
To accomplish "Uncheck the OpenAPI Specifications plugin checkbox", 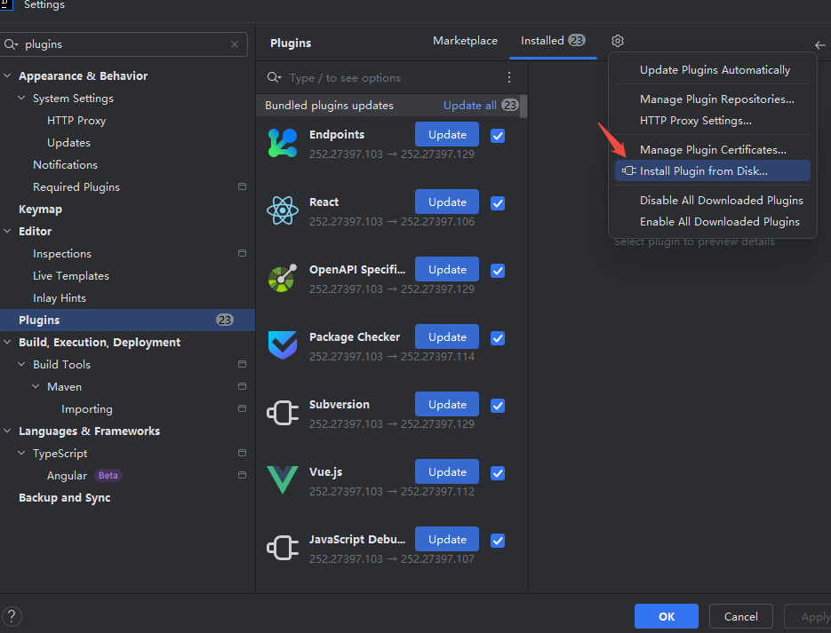I will (x=498, y=271).
